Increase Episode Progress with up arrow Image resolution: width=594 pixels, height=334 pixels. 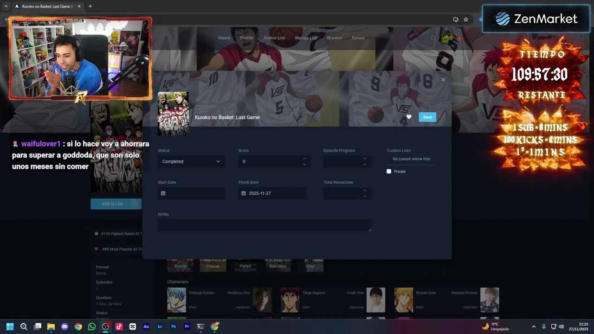click(x=365, y=159)
